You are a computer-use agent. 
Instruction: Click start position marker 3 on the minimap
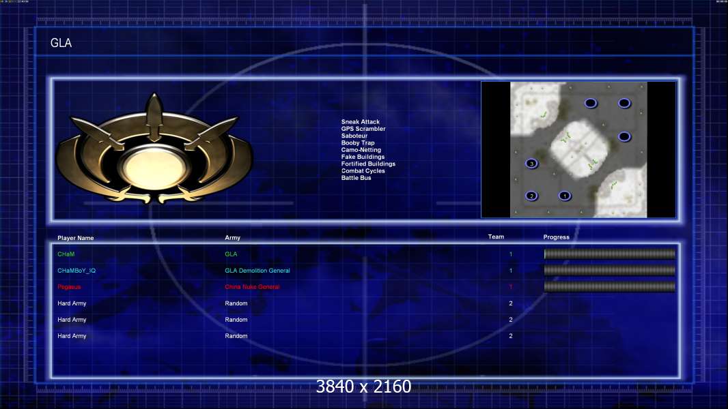click(x=531, y=164)
